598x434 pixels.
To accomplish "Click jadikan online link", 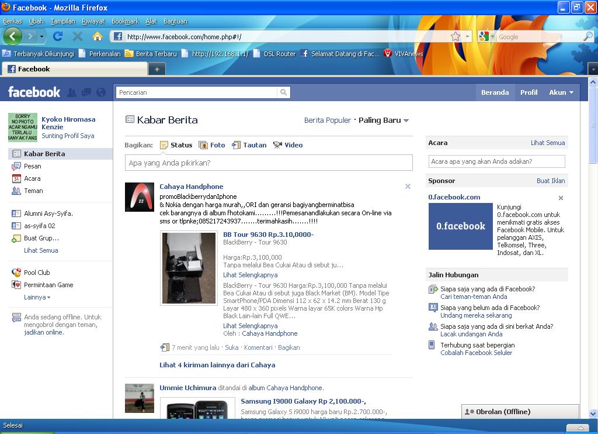I will pos(44,332).
